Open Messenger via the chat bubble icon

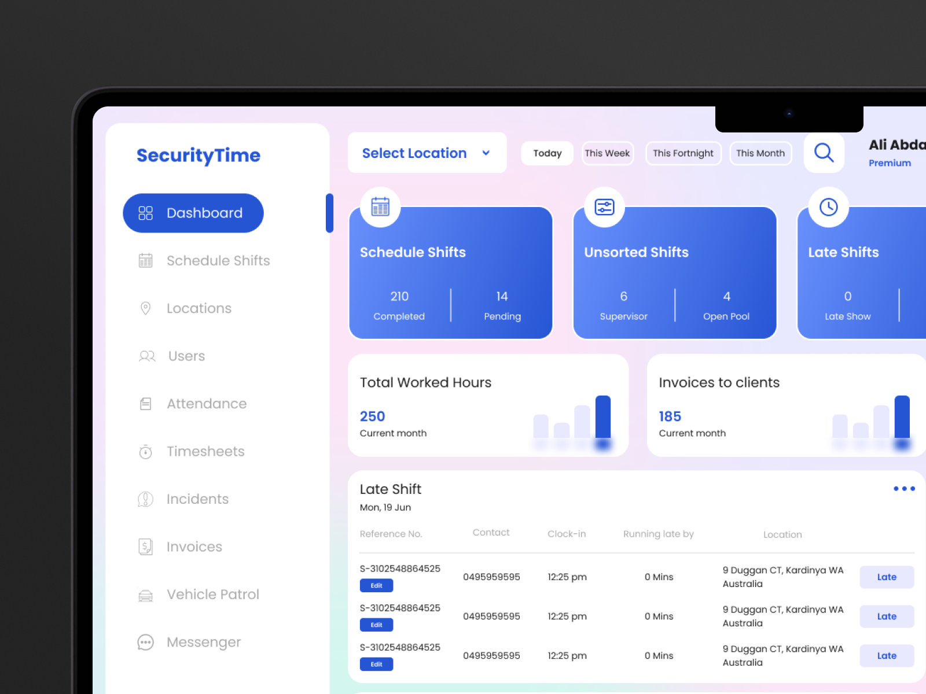[x=146, y=642]
